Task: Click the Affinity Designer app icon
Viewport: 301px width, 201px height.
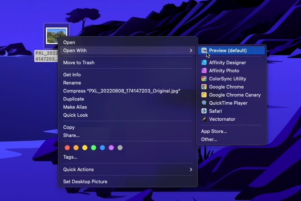Action: point(204,63)
